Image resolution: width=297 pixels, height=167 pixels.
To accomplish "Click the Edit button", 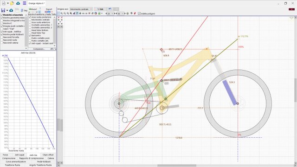I will click(100, 9).
